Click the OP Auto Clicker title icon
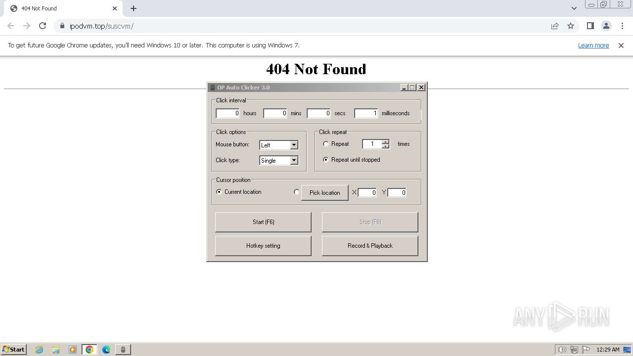The height and width of the screenshot is (356, 633). pyautogui.click(x=213, y=88)
